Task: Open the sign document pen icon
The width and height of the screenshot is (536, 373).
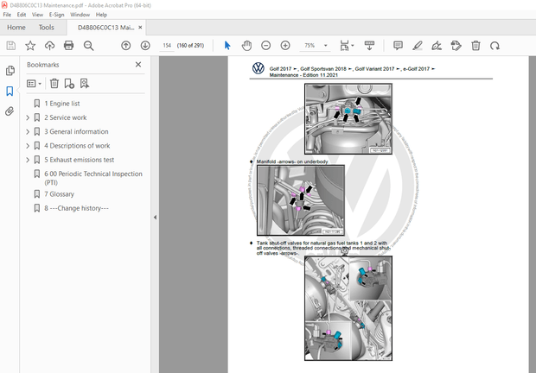Action: tap(437, 46)
